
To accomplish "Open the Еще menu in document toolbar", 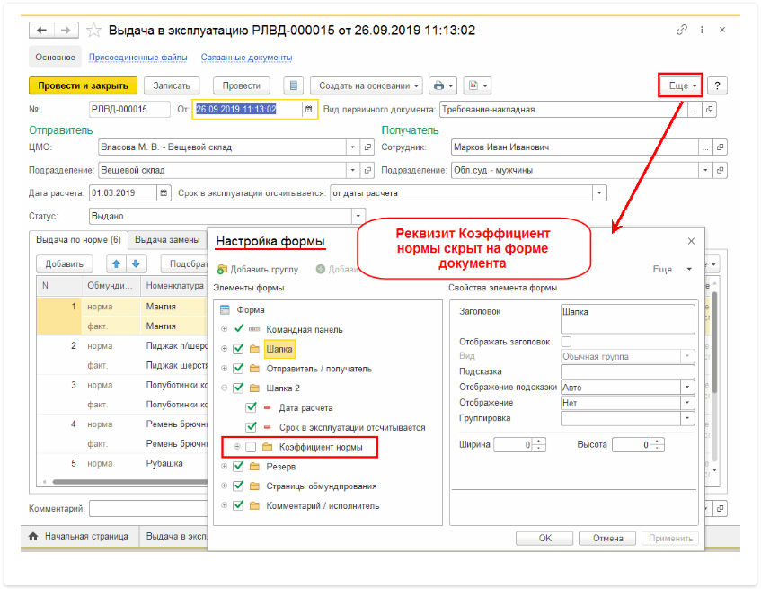I will [680, 85].
